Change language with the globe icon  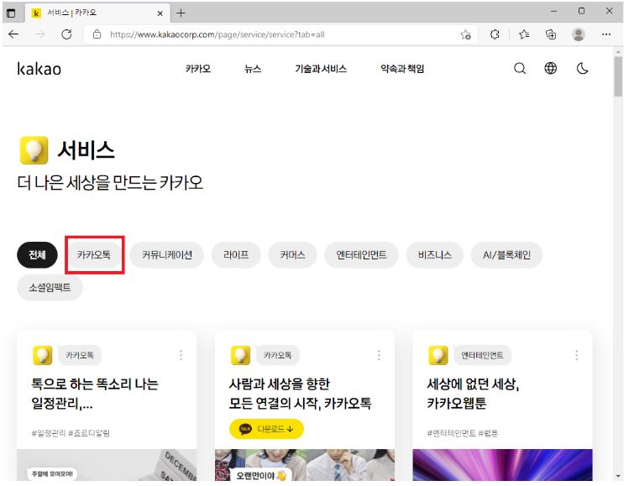tap(550, 68)
